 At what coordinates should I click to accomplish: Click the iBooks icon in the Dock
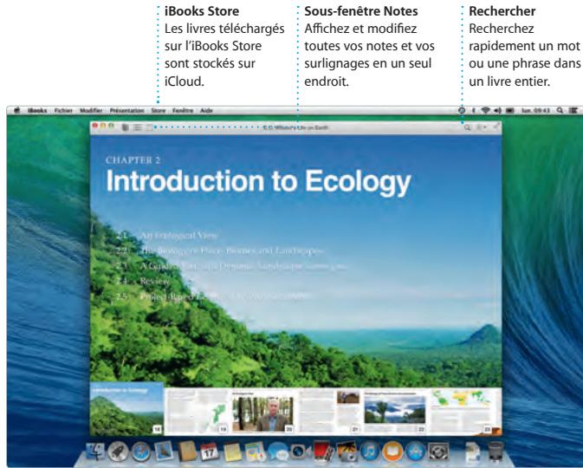(392, 452)
